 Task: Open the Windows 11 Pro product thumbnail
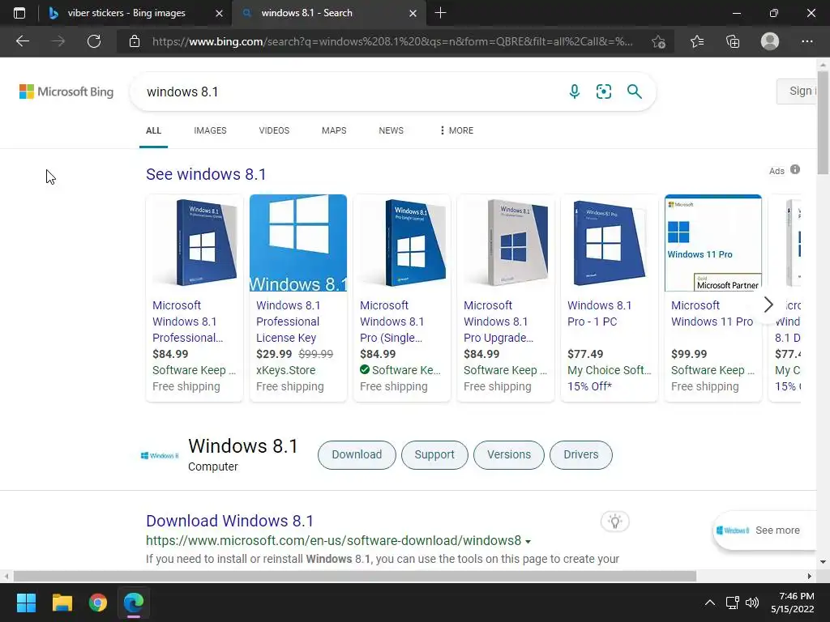(x=713, y=243)
